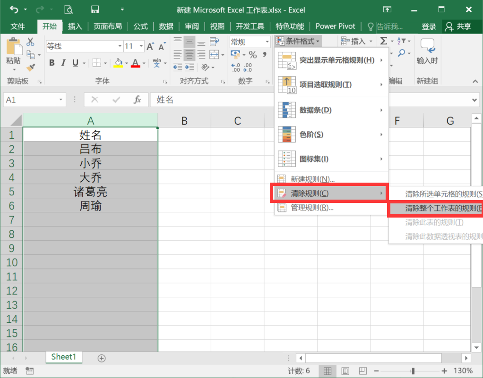Click zoom out minus button

[376, 371]
